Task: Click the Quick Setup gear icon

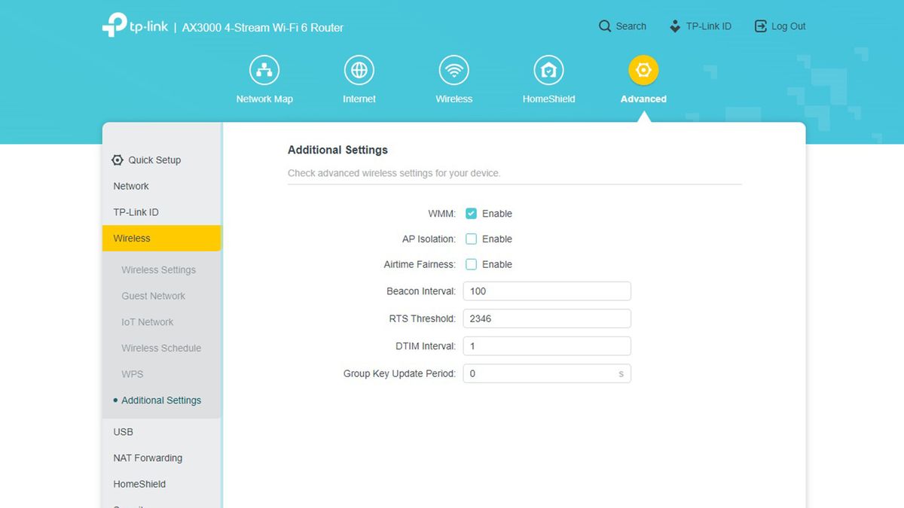Action: [118, 160]
